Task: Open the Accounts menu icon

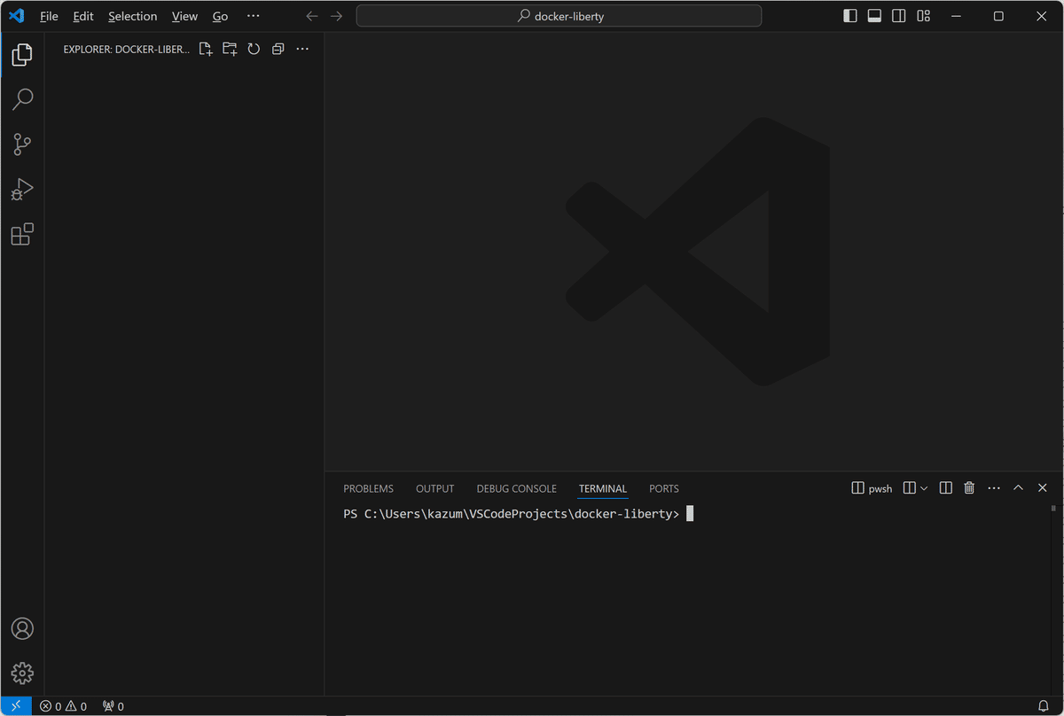Action: 22,628
